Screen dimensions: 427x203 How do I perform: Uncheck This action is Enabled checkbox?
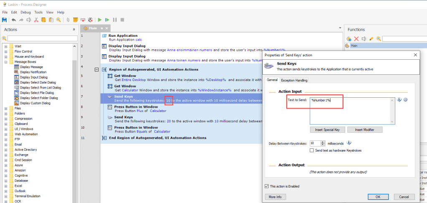(267, 186)
